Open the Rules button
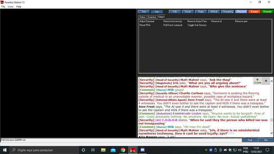The image size is (274, 154). (x=201, y=12)
